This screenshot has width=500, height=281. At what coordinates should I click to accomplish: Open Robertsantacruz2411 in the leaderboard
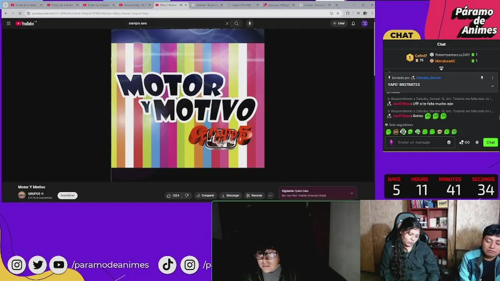pos(453,55)
